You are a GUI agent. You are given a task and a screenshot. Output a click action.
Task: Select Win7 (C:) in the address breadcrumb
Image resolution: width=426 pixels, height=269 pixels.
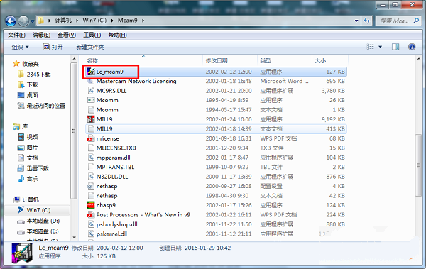click(x=94, y=21)
